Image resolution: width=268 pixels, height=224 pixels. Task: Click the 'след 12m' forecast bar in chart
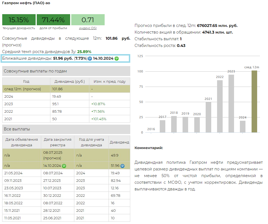tap(254, 102)
